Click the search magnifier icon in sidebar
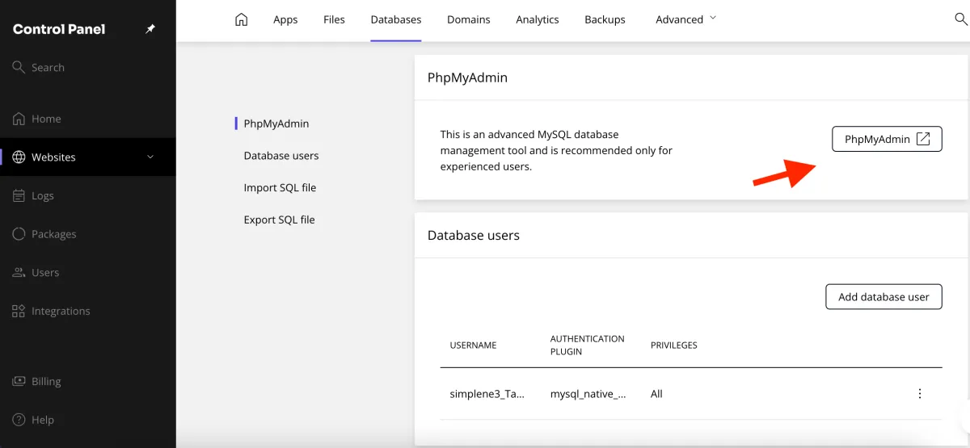Viewport: 970px width, 448px height. pos(19,67)
